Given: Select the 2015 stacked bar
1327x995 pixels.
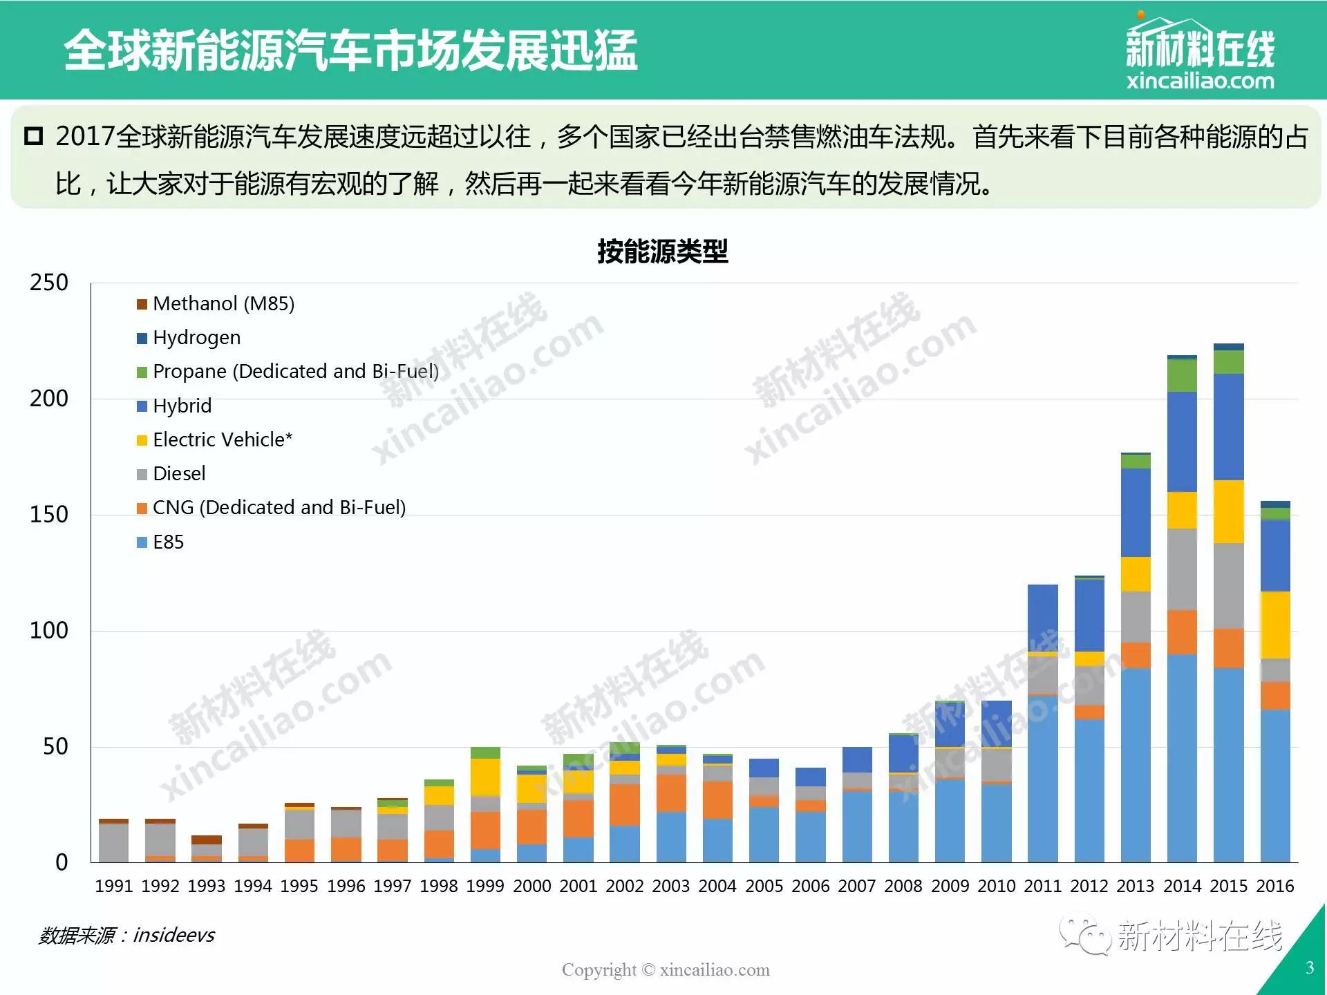Looking at the screenshot, I should [1229, 603].
